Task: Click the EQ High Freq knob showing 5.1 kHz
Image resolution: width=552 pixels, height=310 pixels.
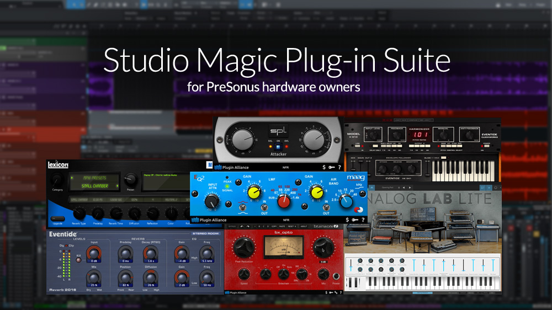Action: [x=207, y=254]
